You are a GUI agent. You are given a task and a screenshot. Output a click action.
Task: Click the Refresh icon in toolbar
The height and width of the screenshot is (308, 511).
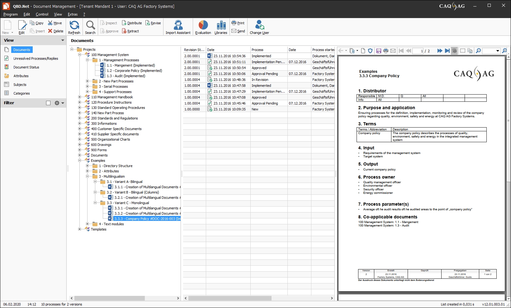pos(74,26)
